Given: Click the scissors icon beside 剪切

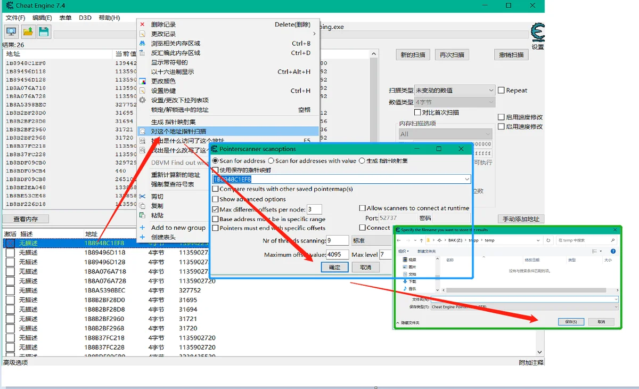Looking at the screenshot, I should tap(142, 197).
